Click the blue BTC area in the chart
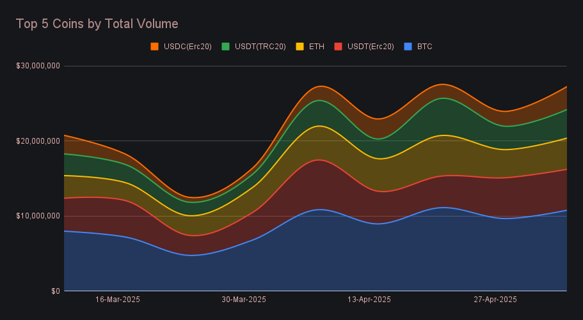583x320 pixels. (x=320, y=255)
